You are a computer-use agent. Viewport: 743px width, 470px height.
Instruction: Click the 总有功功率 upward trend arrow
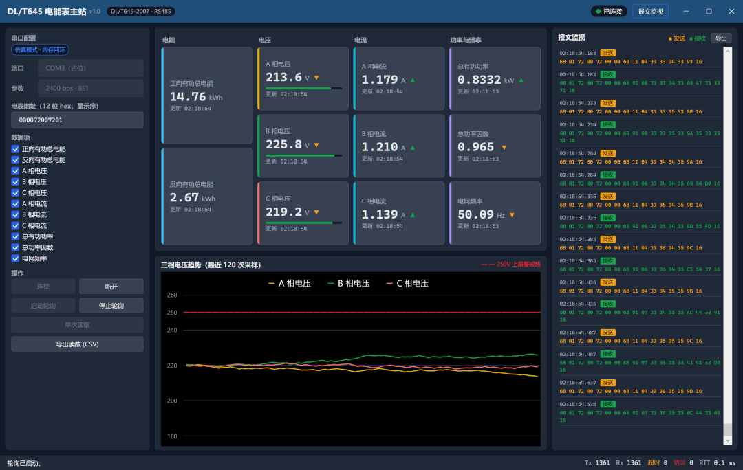click(x=521, y=80)
